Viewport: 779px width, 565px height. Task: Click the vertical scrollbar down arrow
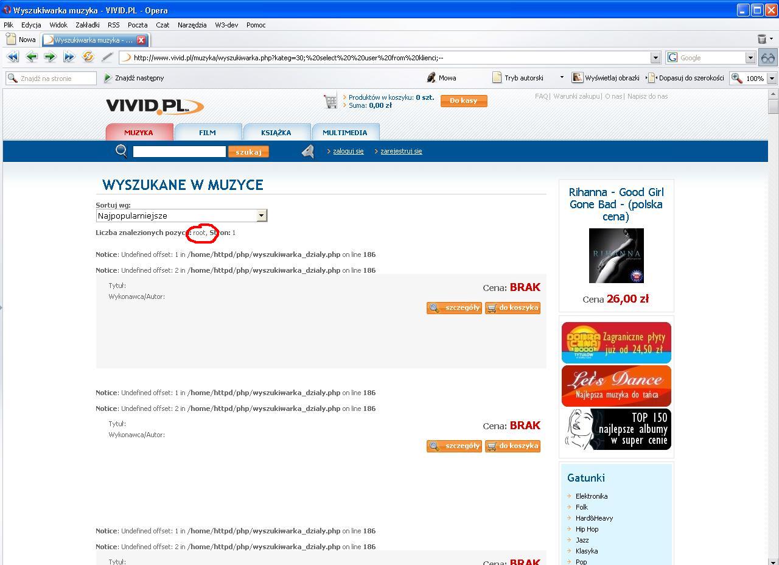773,561
